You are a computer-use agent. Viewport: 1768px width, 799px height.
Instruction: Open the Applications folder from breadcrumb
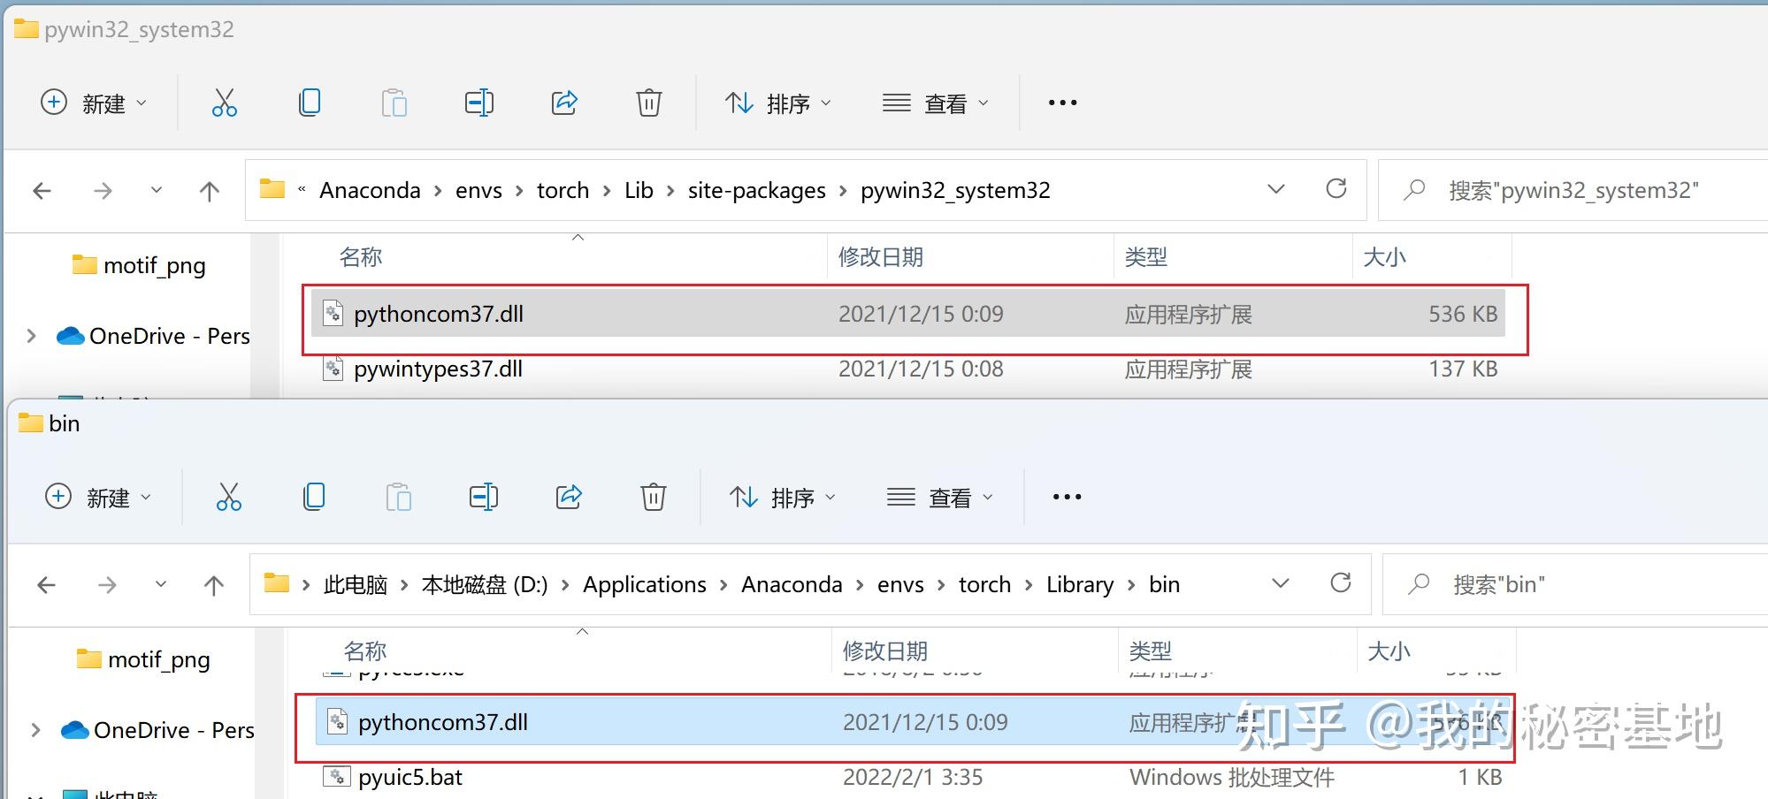[x=644, y=584]
